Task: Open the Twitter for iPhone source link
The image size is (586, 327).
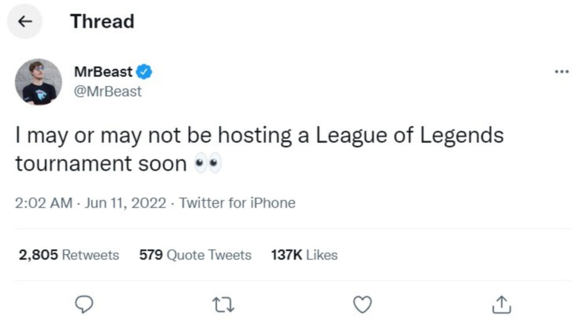Action: (x=237, y=203)
